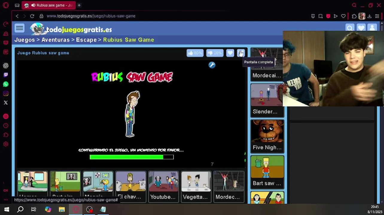Open the site hamburger menu
Image resolution: width=384 pixels, height=215 pixels.
click(x=19, y=28)
